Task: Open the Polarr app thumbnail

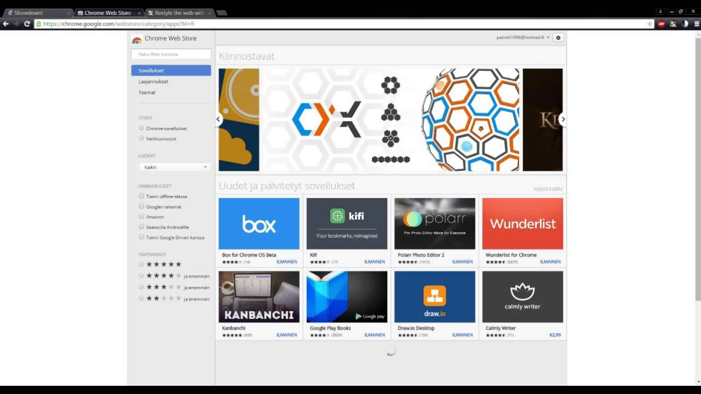Action: (x=435, y=224)
